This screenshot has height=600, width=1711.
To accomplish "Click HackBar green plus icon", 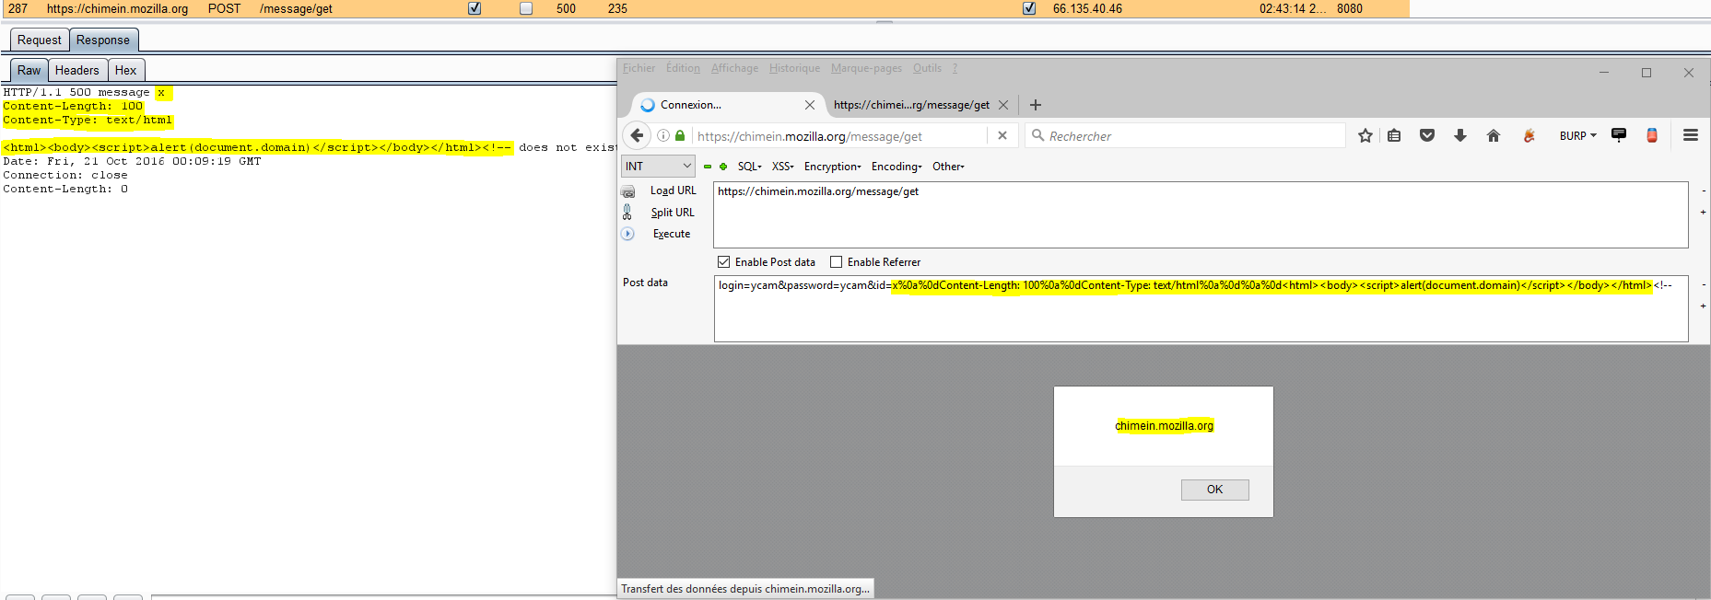I will (x=723, y=167).
